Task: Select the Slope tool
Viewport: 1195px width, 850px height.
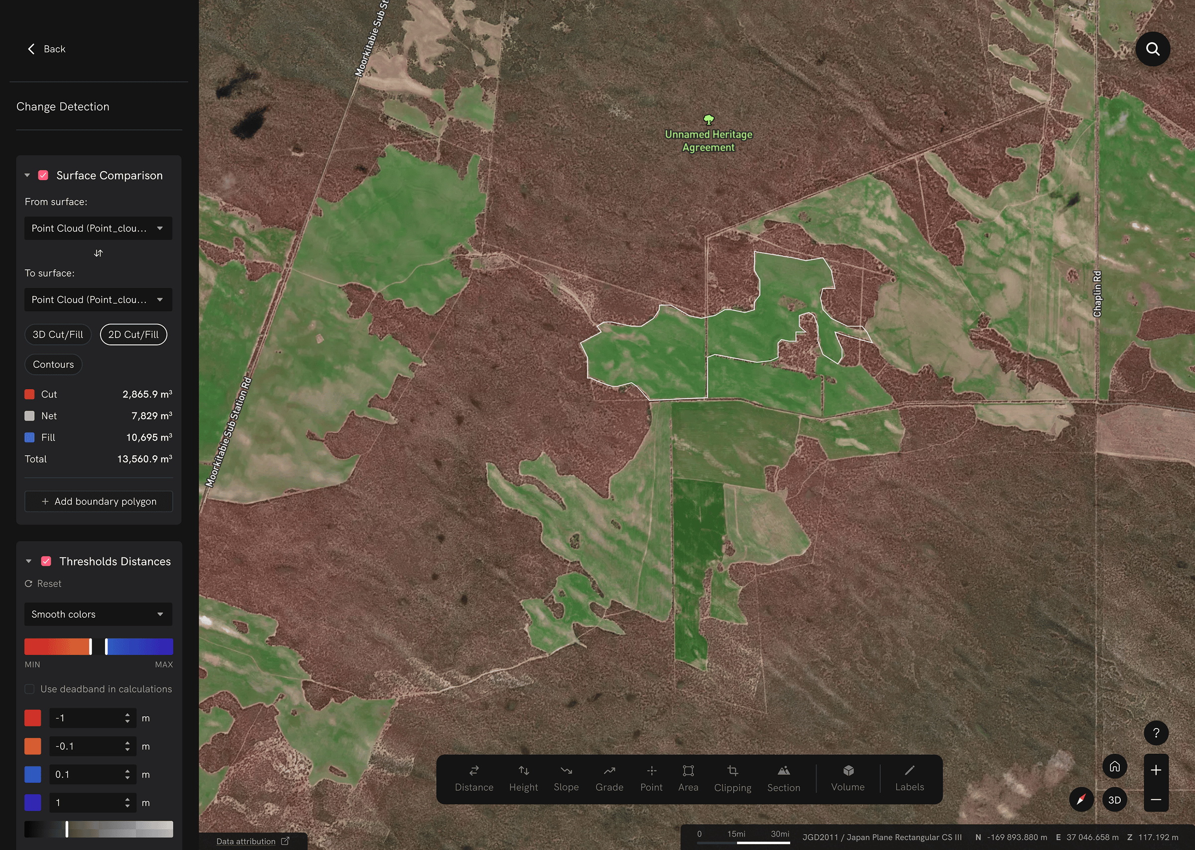Action: pos(566,778)
